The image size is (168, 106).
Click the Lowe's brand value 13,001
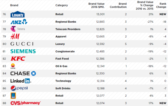(x=101, y=14)
